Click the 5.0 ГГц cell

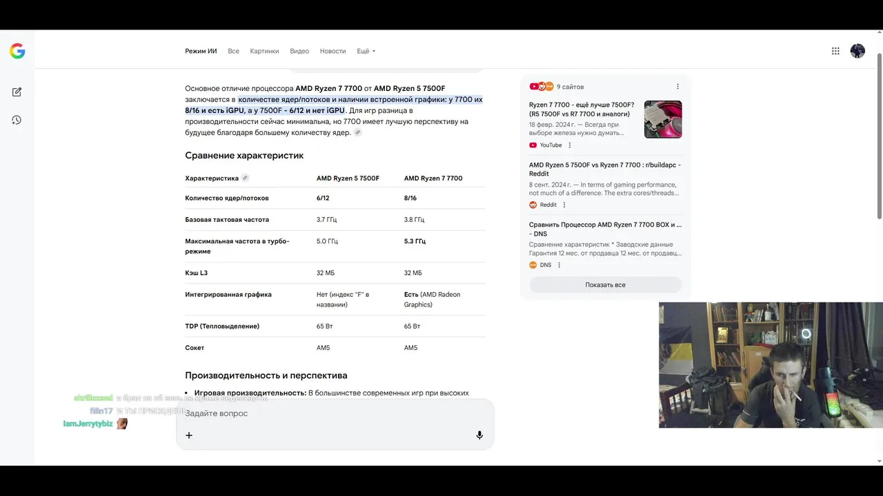pos(327,242)
